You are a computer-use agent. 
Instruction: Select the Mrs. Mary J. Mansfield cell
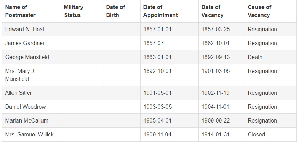(32, 75)
